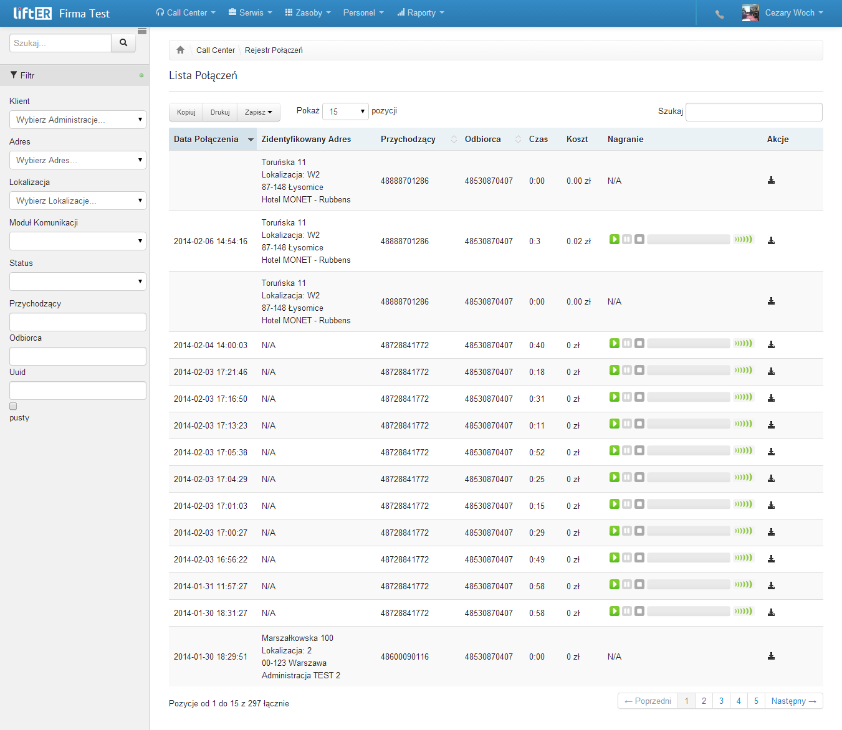Seek in the 2014-02-04 14:00:03 recording progress bar
This screenshot has width=842, height=730.
click(x=689, y=343)
